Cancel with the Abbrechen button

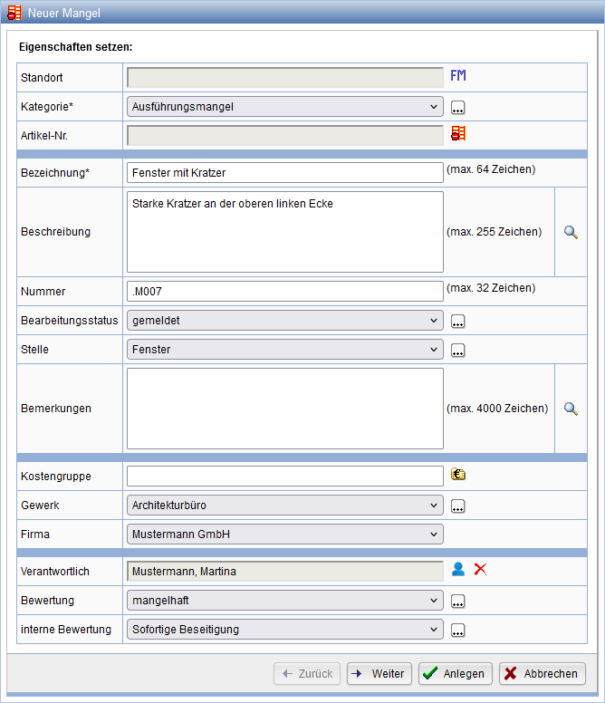(543, 674)
